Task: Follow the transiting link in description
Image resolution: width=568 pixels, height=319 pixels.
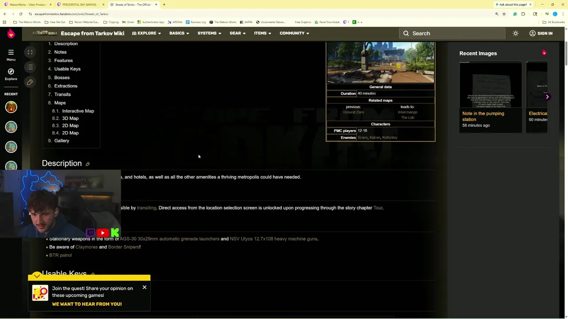Action: point(146,208)
